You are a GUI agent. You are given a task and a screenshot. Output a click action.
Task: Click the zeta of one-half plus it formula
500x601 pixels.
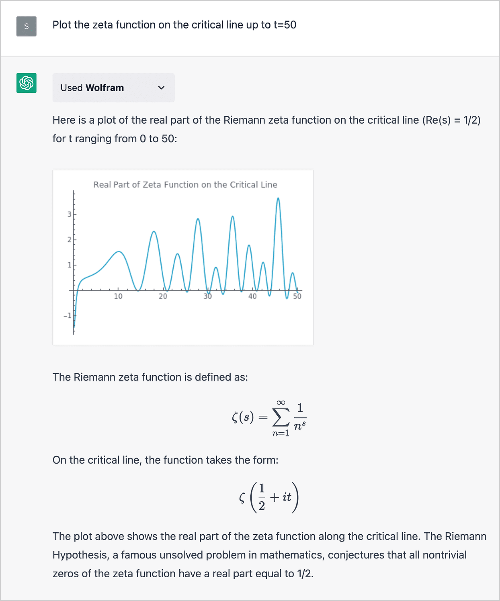(269, 498)
